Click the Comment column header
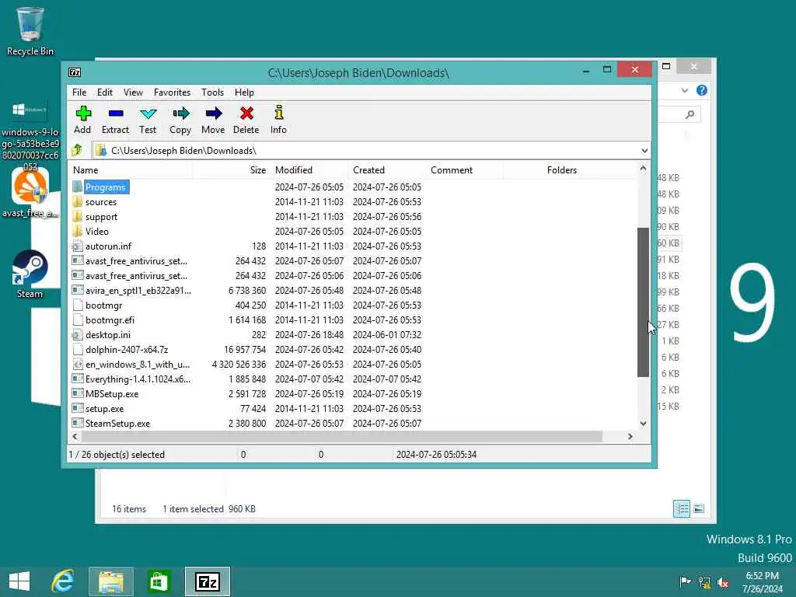796x597 pixels. click(x=465, y=170)
